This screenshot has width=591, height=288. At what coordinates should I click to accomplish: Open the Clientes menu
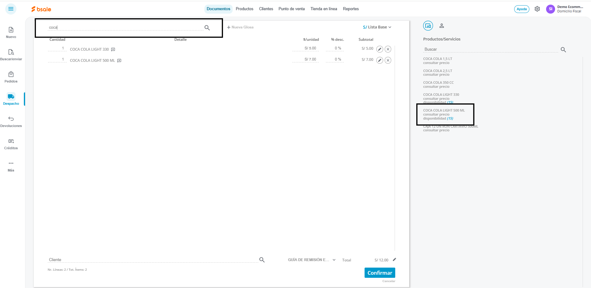tap(266, 9)
